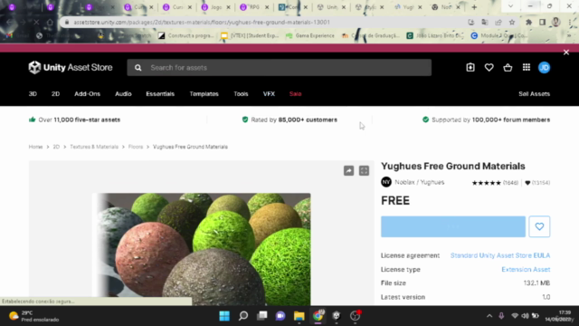Click the Unity Asset Store logo
The image size is (579, 326).
71,67
